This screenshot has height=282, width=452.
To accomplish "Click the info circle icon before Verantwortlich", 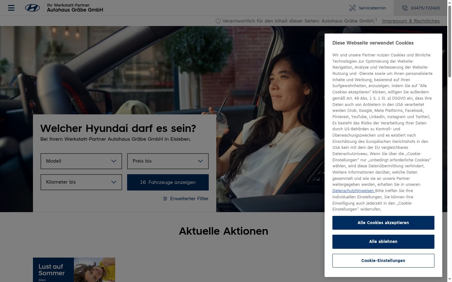I will pos(218,21).
